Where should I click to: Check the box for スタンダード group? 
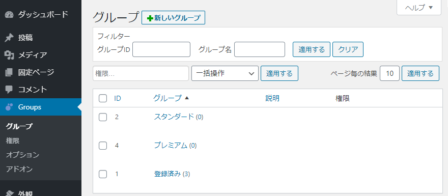pyautogui.click(x=103, y=117)
